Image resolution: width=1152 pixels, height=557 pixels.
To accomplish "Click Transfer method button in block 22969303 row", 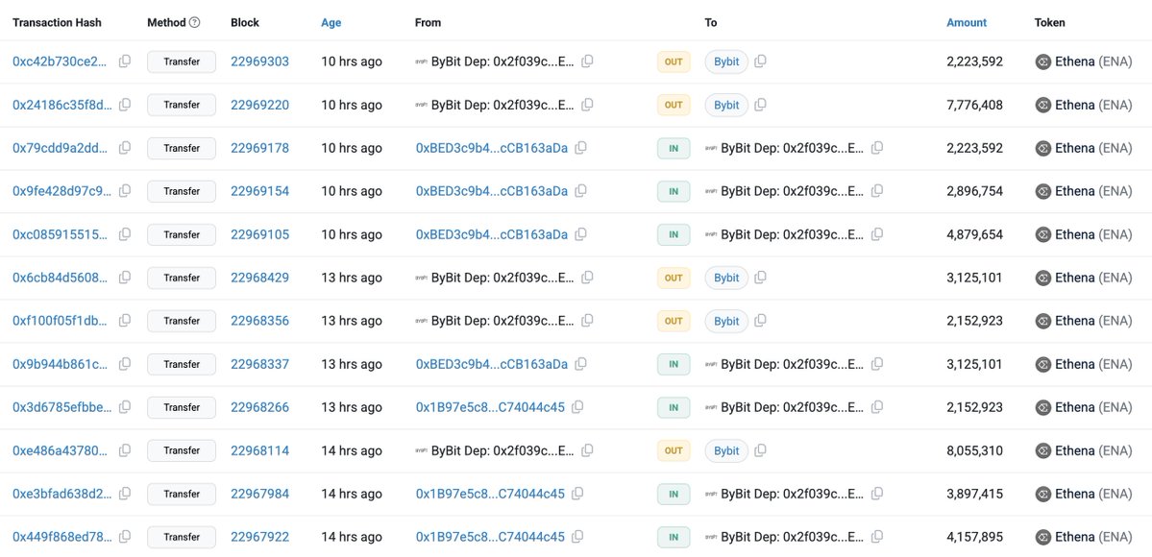I will 182,61.
